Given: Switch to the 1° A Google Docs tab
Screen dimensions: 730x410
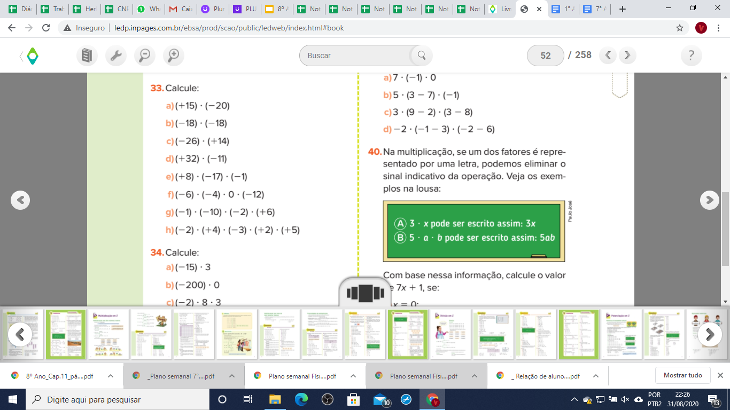Looking at the screenshot, I should tap(564, 9).
